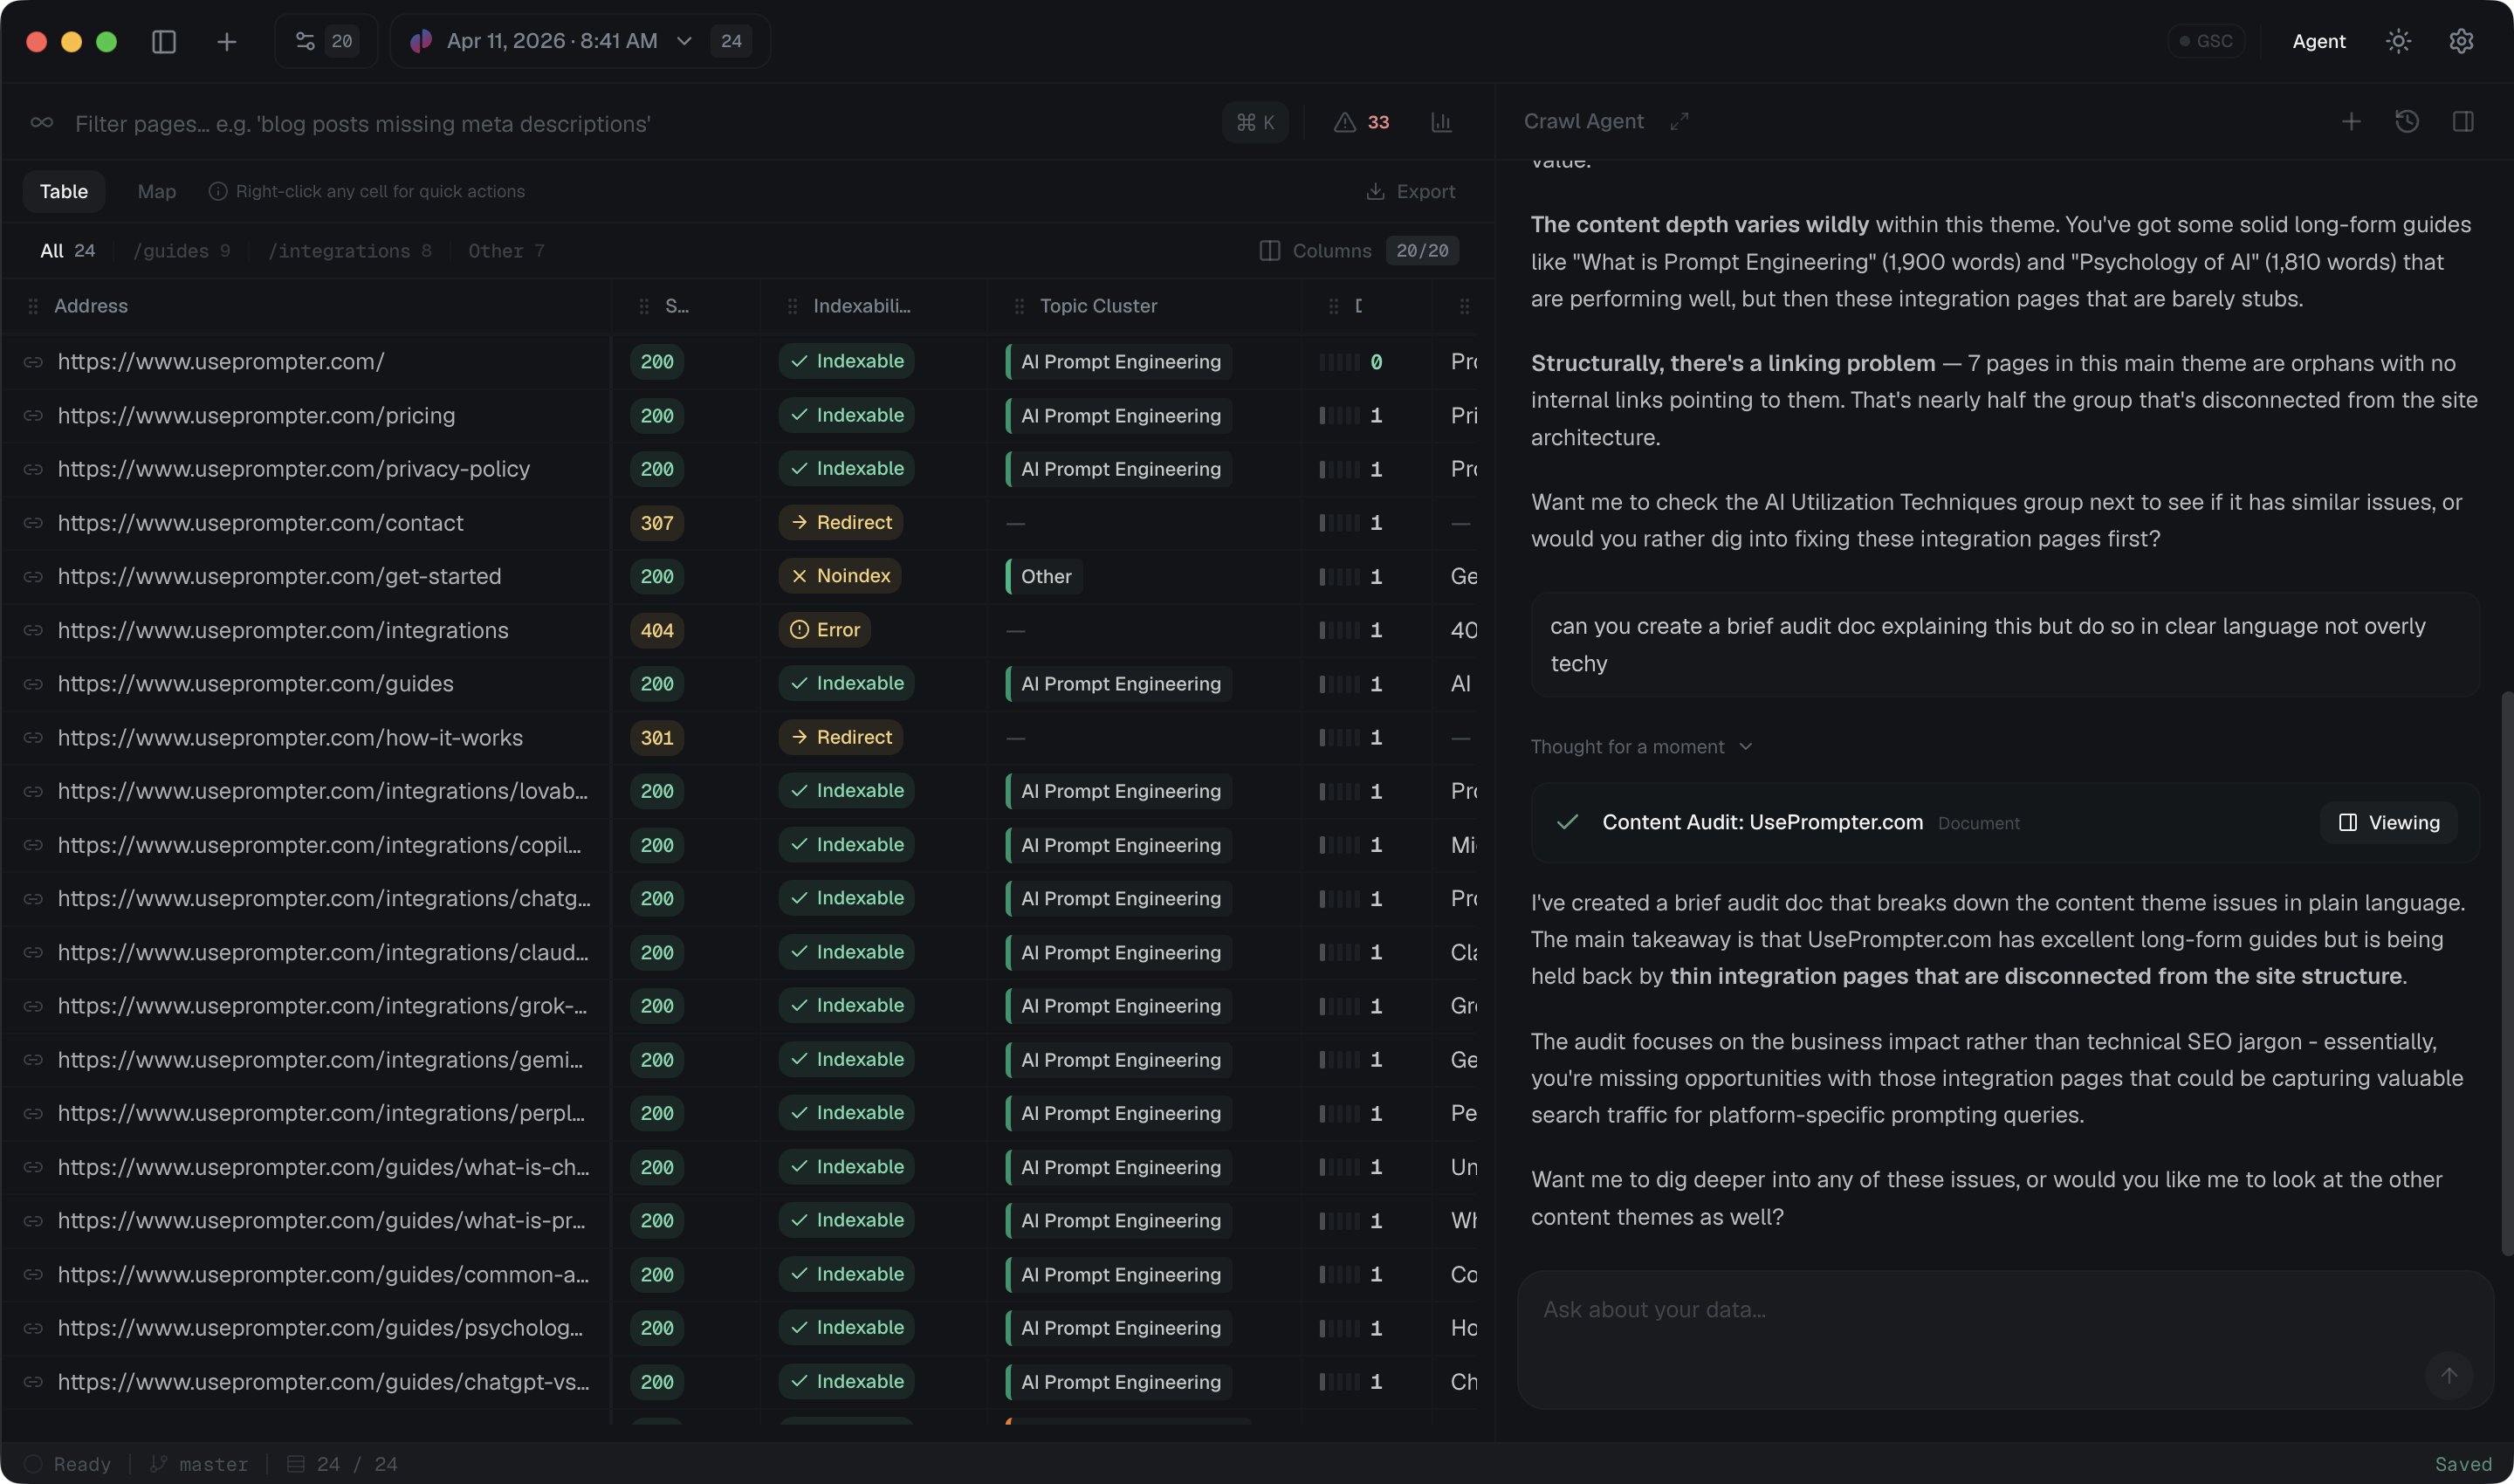This screenshot has width=2514, height=1484.
Task: Click the depth bar for /pricing row
Action: (x=1340, y=415)
